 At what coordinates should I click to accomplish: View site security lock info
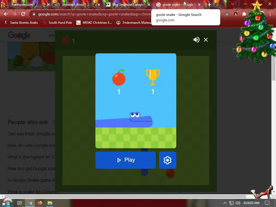(x=34, y=14)
